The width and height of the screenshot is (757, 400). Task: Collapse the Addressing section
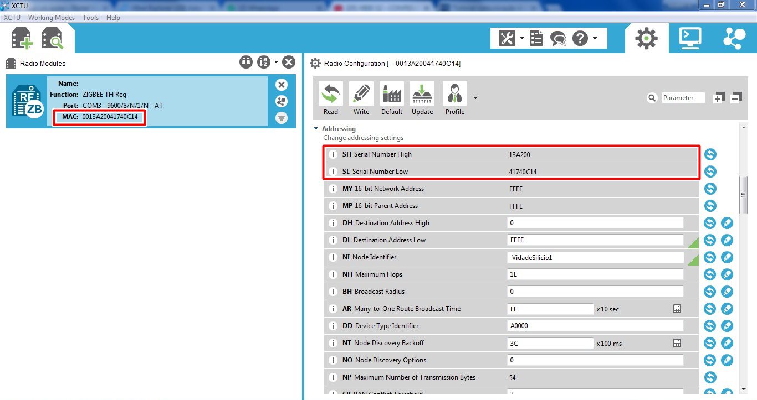click(316, 129)
